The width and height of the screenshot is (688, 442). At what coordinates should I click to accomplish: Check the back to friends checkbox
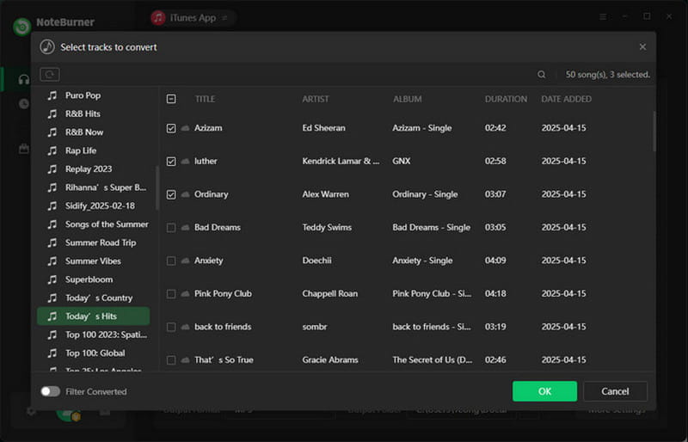(171, 327)
